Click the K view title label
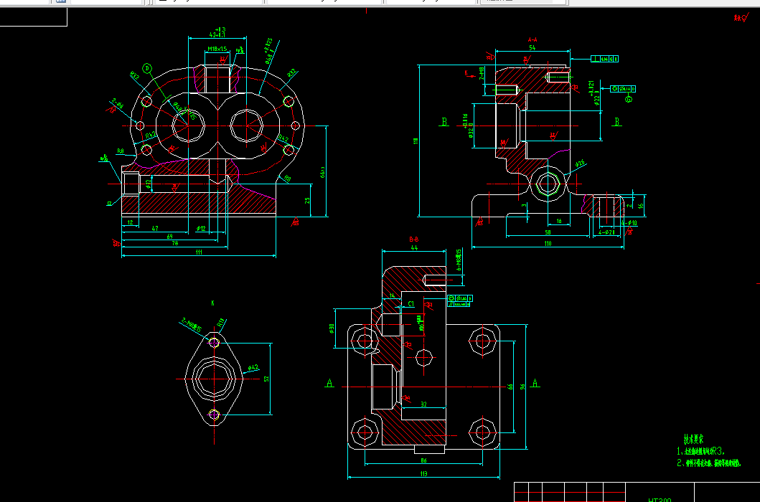 (212, 303)
